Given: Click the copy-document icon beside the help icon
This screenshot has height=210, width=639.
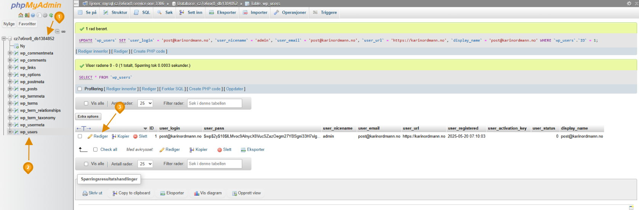Looking at the screenshot, I should (39, 15).
